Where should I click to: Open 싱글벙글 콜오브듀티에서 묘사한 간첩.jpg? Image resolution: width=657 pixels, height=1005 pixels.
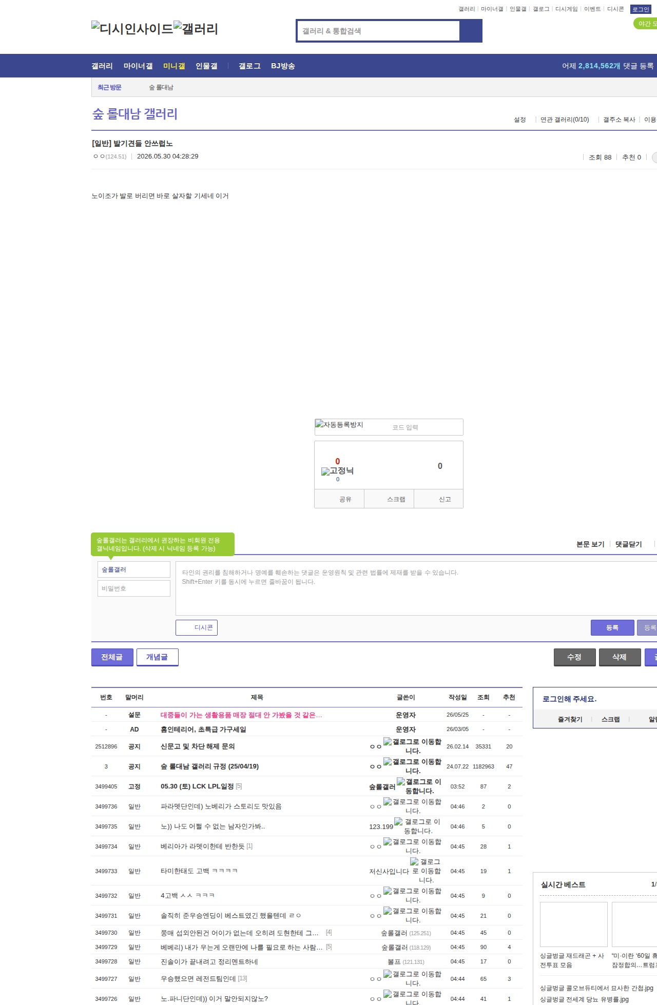coord(596,988)
